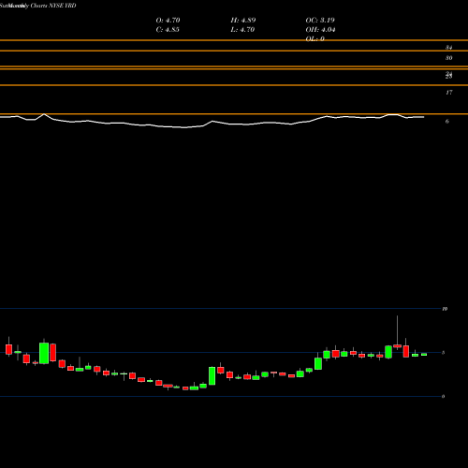
Task: Click the 34 level axis label
Action: (448, 48)
